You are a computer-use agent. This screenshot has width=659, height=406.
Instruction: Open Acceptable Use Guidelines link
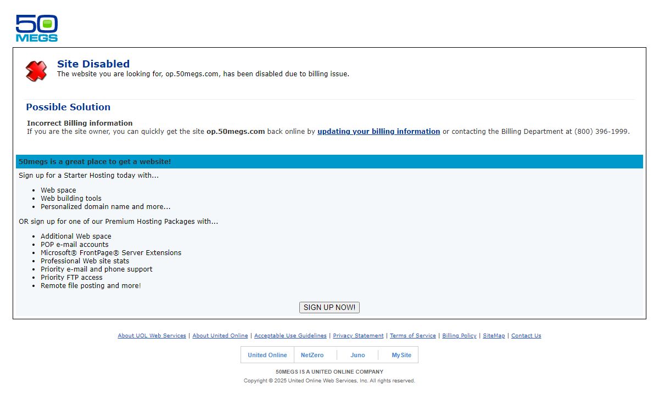point(291,336)
